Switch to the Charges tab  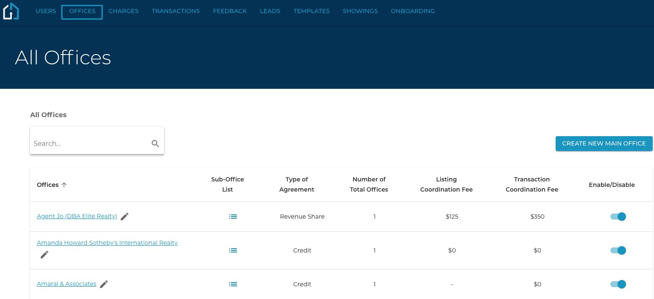point(123,11)
